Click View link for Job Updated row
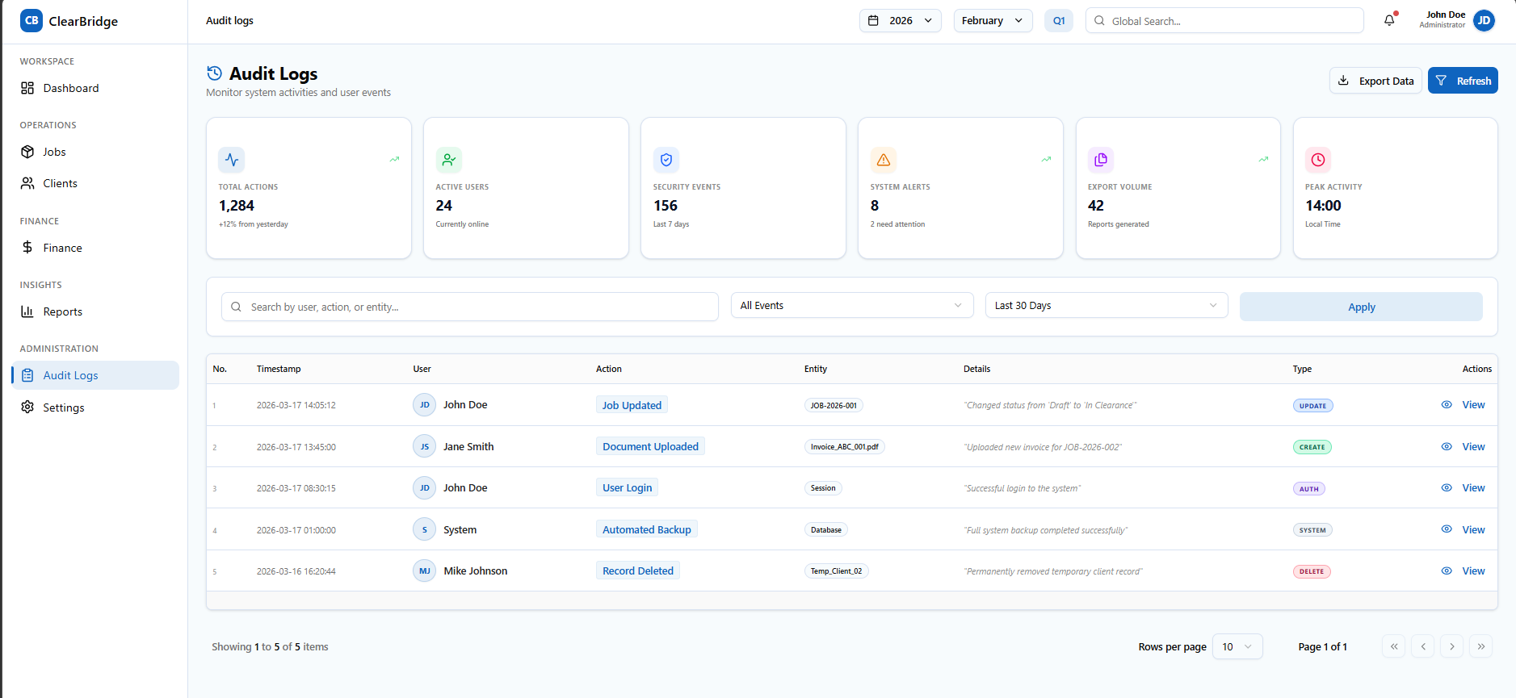Image resolution: width=1516 pixels, height=698 pixels. [x=1473, y=405]
